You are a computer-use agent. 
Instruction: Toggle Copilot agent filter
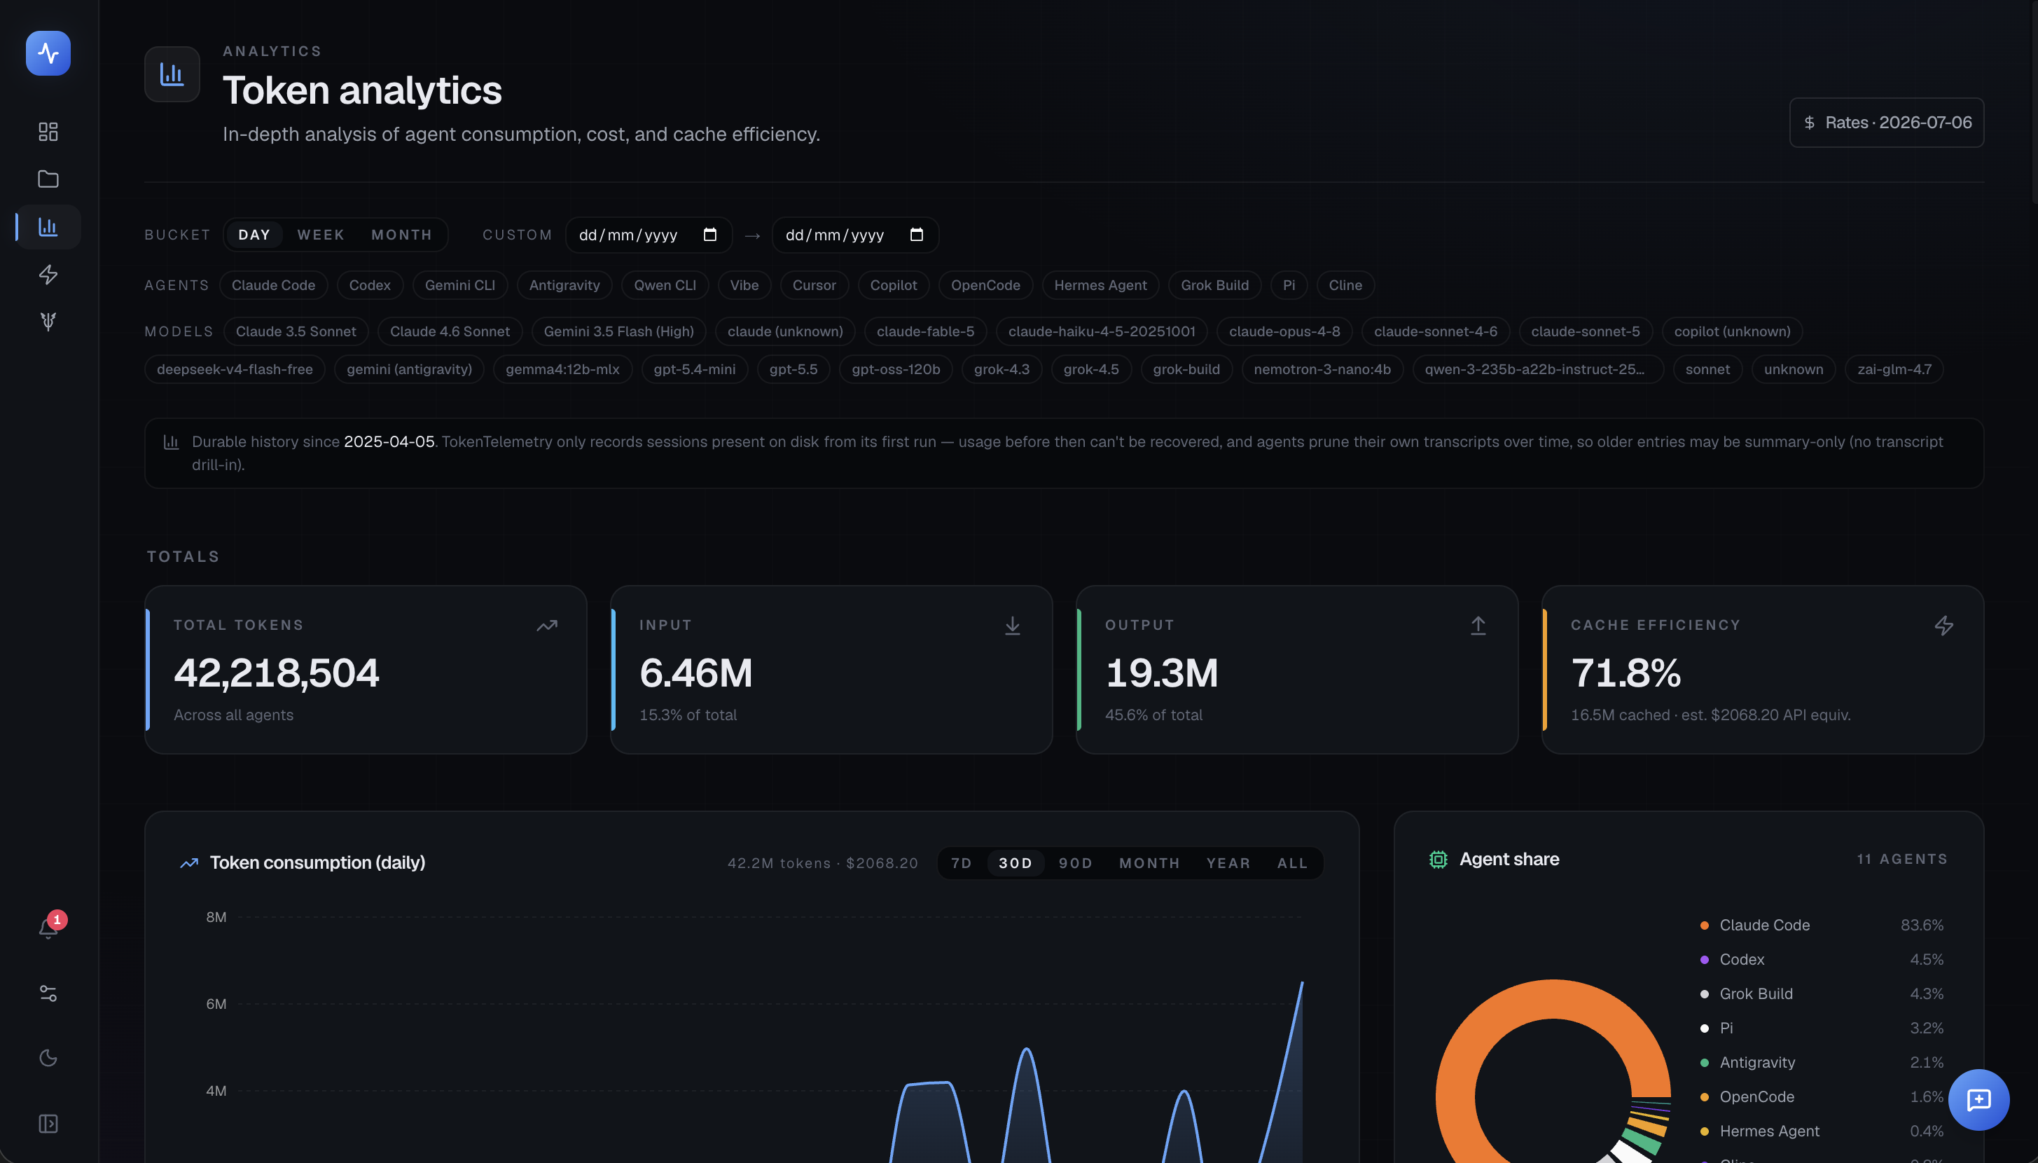click(893, 285)
